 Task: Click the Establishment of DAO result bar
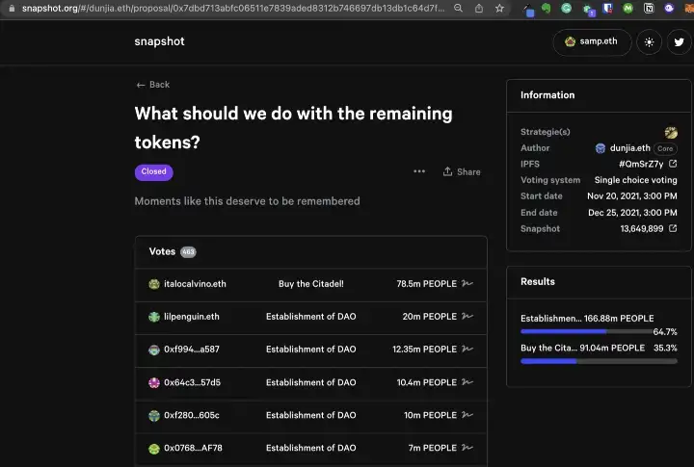pyautogui.click(x=599, y=331)
